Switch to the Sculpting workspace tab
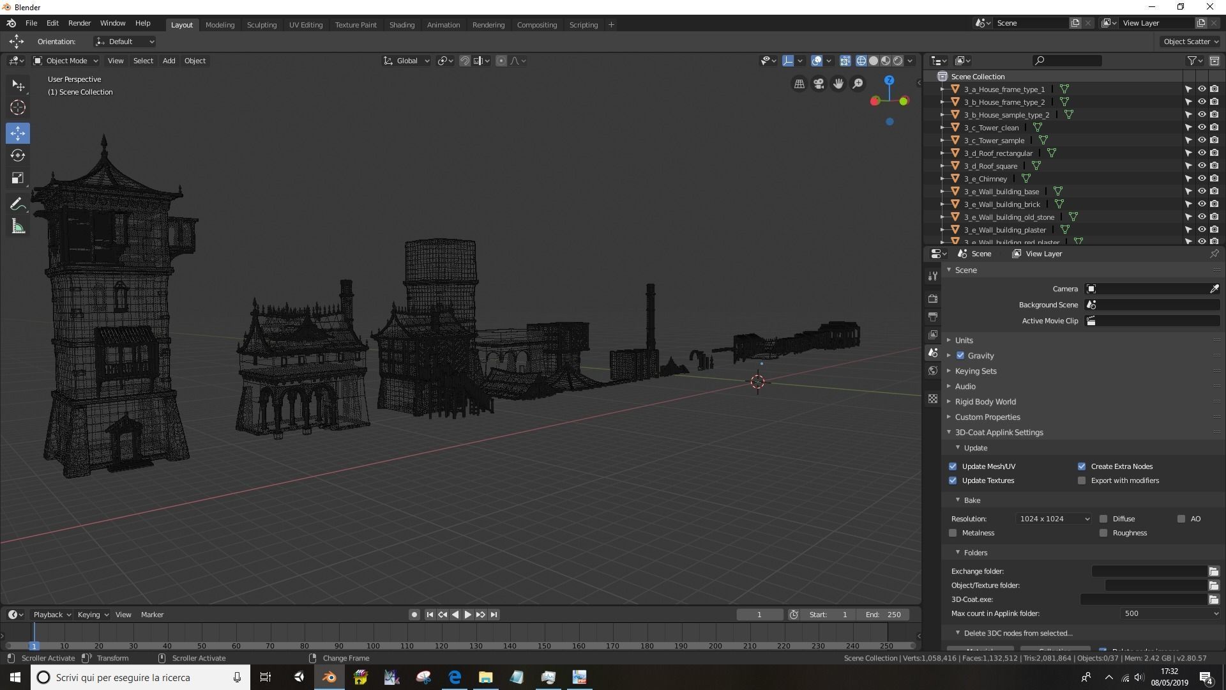The width and height of the screenshot is (1226, 690). (261, 25)
